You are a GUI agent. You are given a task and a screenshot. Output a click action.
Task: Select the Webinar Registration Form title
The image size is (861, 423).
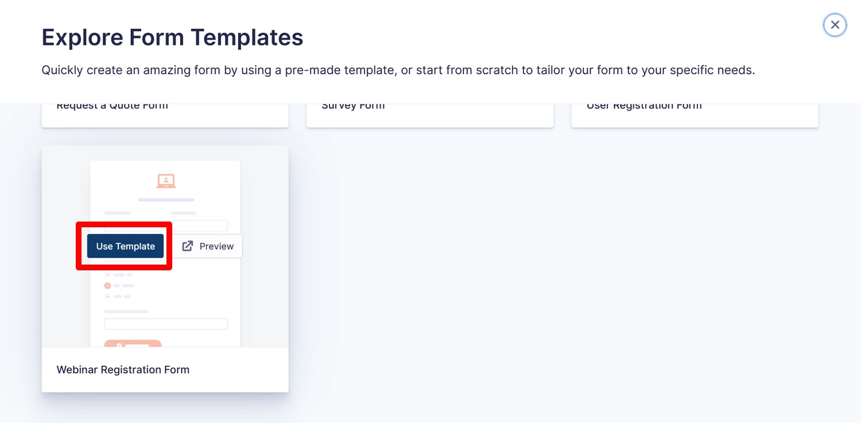[123, 370]
